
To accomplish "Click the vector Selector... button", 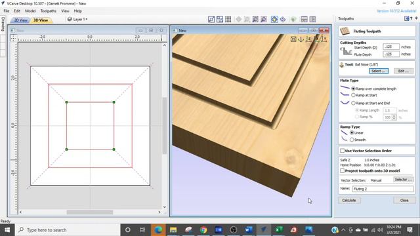I will pyautogui.click(x=403, y=180).
